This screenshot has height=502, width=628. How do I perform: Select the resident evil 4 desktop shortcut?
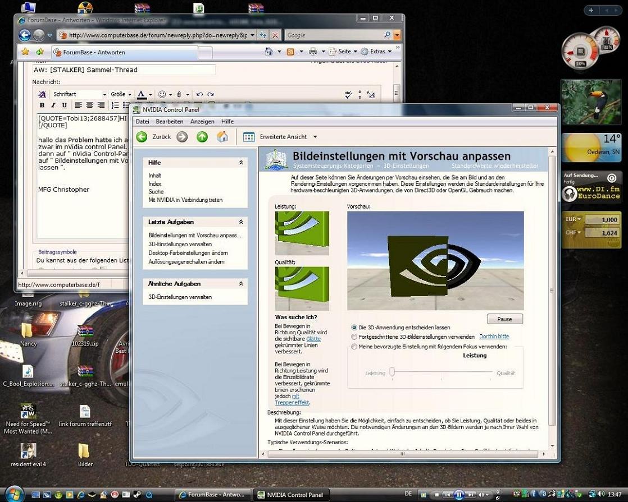(x=28, y=455)
